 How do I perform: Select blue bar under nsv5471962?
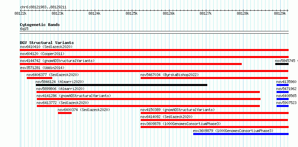pos(282,92)
